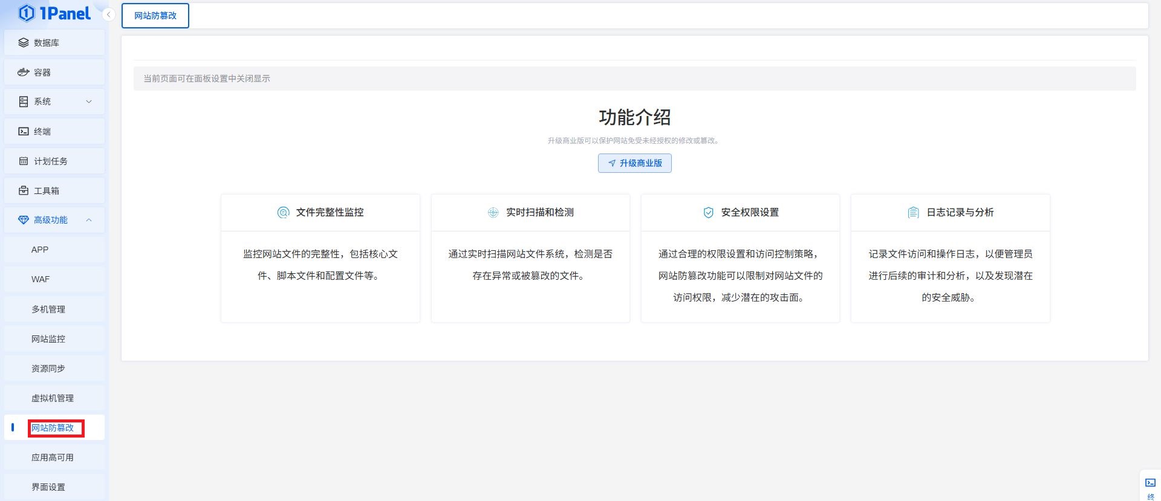Click the 日志记录与分析 card title

[960, 212]
